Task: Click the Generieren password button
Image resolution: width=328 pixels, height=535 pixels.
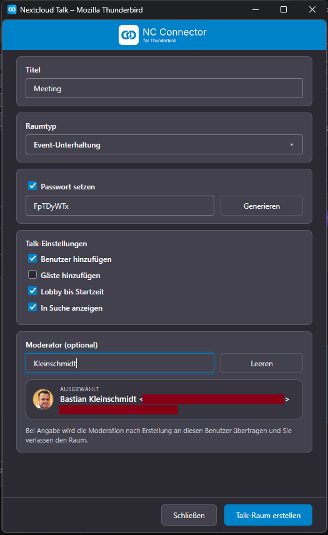Action: (x=262, y=206)
